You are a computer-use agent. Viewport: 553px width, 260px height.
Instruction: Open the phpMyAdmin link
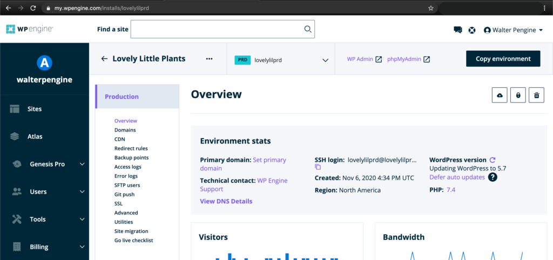click(408, 59)
